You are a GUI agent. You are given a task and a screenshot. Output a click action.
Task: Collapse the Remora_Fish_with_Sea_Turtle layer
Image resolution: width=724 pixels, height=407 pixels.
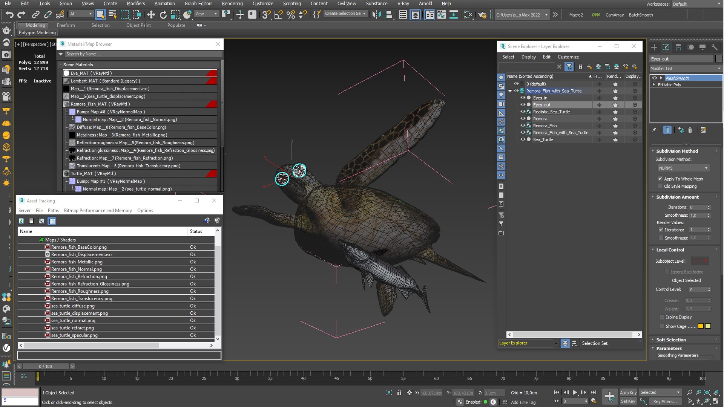(x=510, y=91)
